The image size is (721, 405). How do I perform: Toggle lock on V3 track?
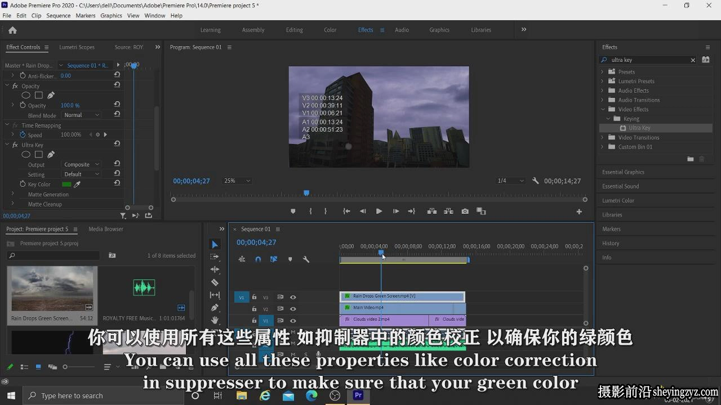tap(254, 297)
